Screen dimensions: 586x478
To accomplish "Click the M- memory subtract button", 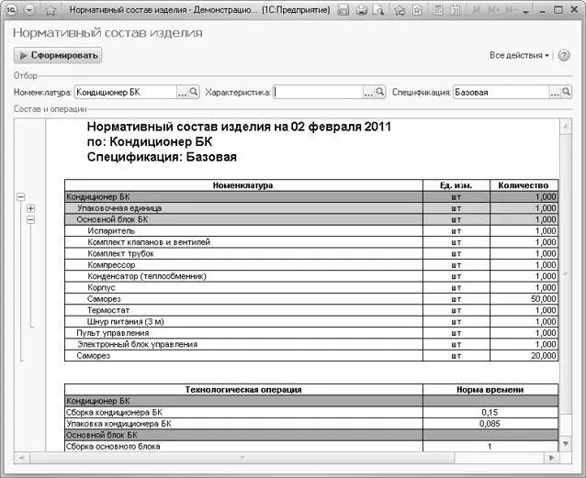I will [x=512, y=10].
